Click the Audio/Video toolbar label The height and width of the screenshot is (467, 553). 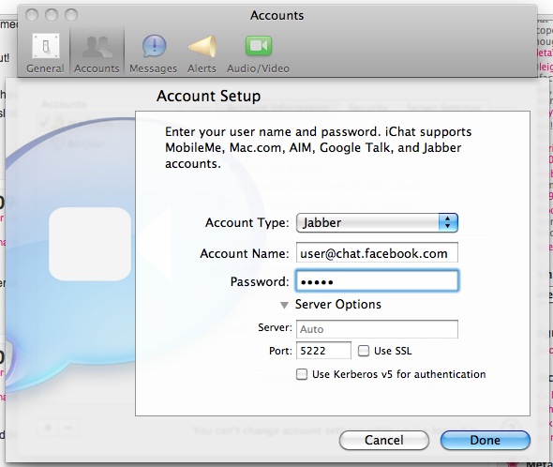258,68
